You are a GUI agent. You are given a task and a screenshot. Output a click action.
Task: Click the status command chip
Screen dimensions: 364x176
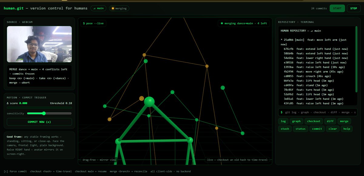[x=300, y=129]
